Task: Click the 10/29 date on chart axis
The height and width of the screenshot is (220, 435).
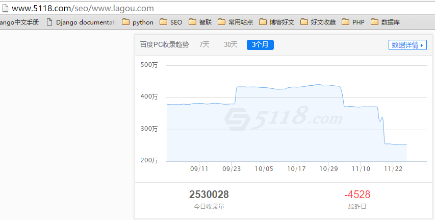Action: point(329,169)
